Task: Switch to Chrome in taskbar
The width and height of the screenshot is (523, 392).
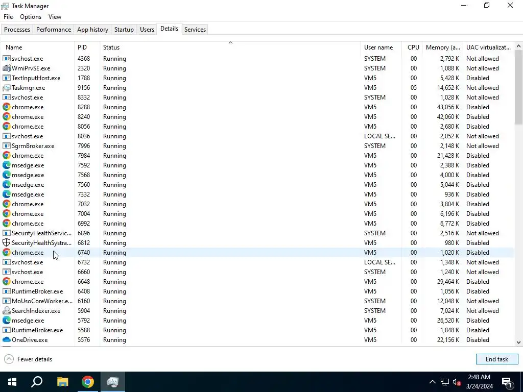Action: [88, 382]
